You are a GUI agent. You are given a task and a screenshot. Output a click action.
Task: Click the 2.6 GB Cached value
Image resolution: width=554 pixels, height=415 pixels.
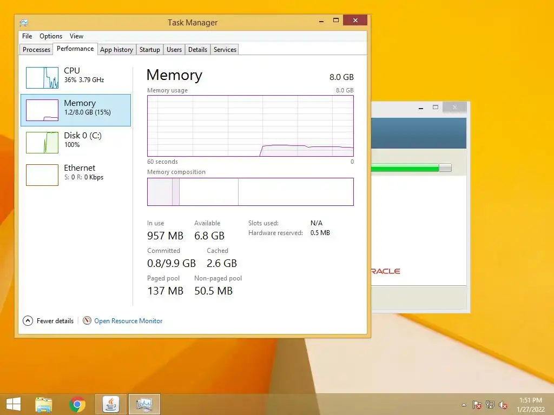(x=222, y=263)
